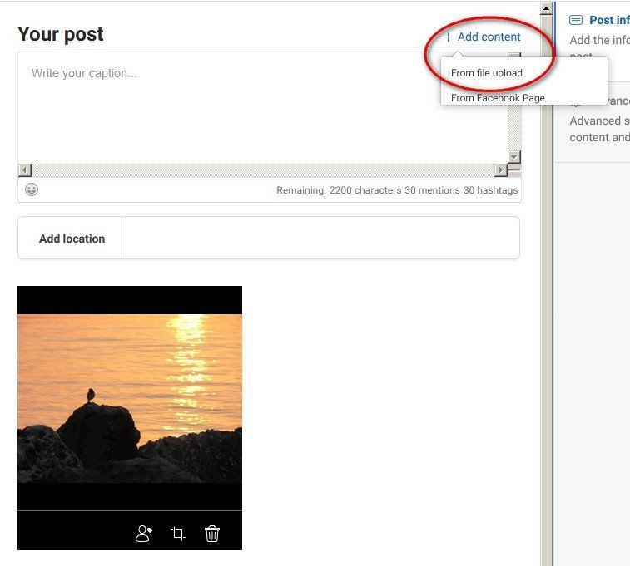Screen dimensions: 630x566
Task: Choose From file upload option
Action: click(x=487, y=73)
